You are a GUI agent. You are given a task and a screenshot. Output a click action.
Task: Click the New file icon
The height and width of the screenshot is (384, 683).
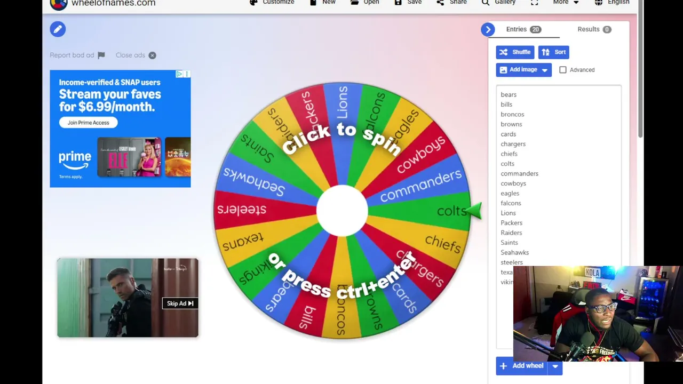[313, 2]
